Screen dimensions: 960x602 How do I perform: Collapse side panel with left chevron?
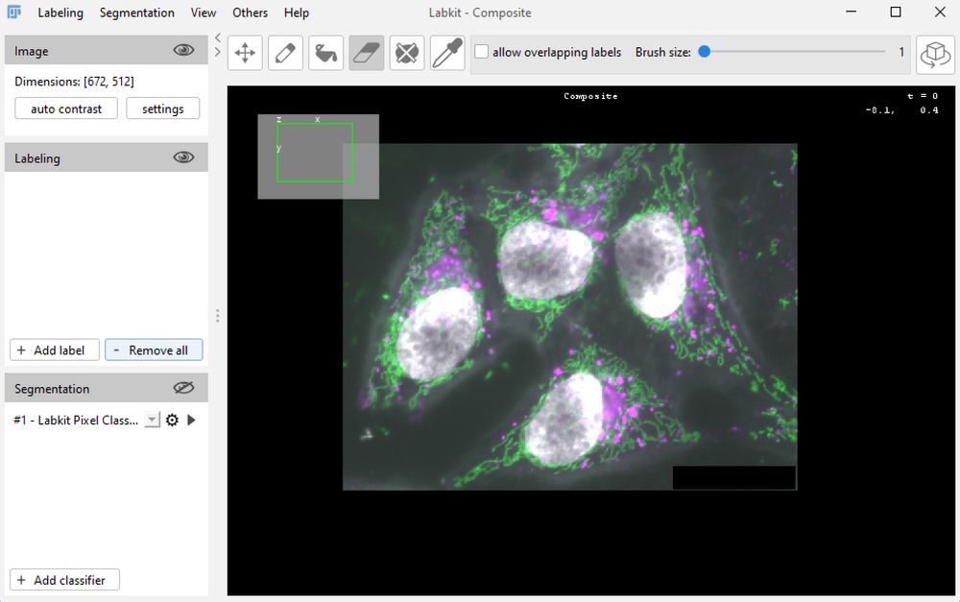point(218,38)
